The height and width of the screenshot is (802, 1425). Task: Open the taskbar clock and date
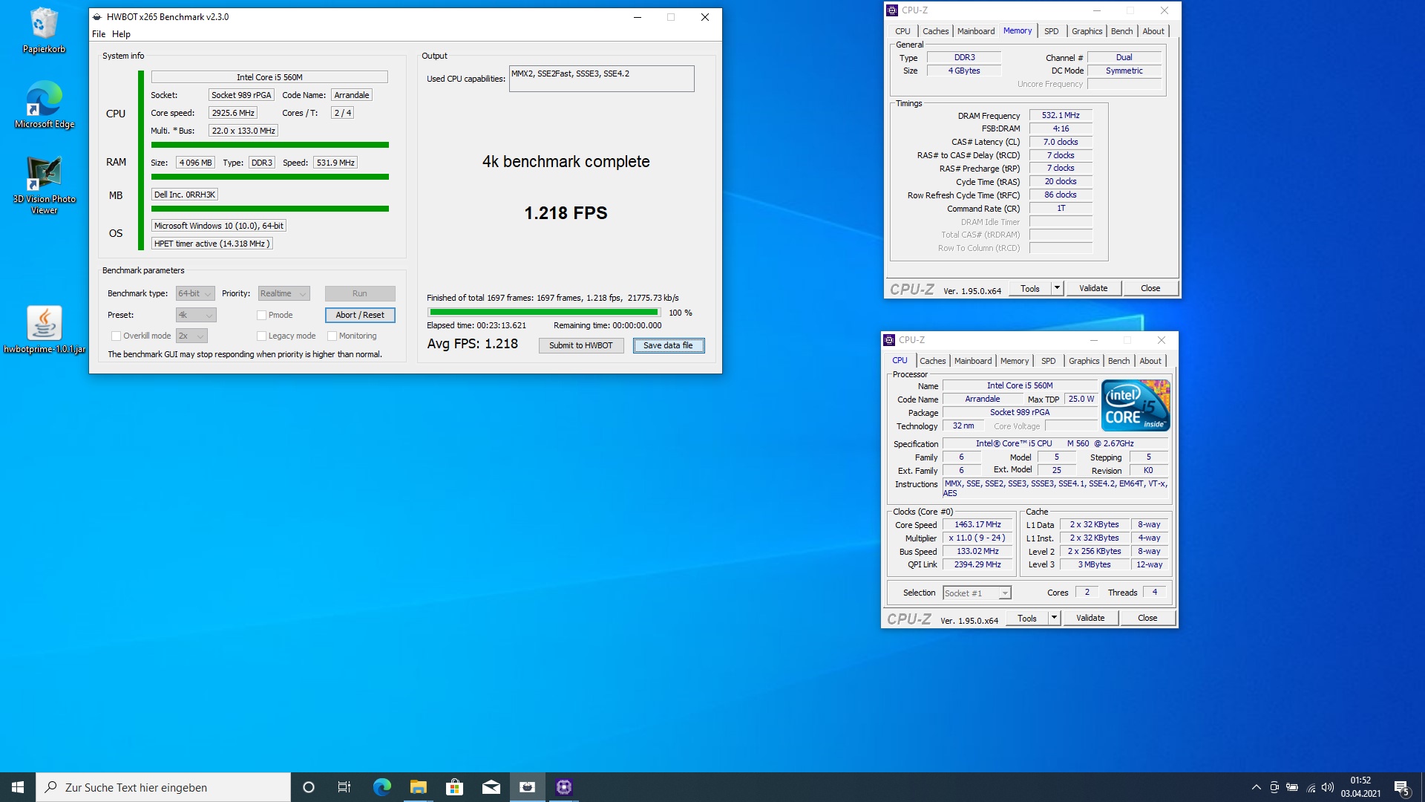point(1360,787)
